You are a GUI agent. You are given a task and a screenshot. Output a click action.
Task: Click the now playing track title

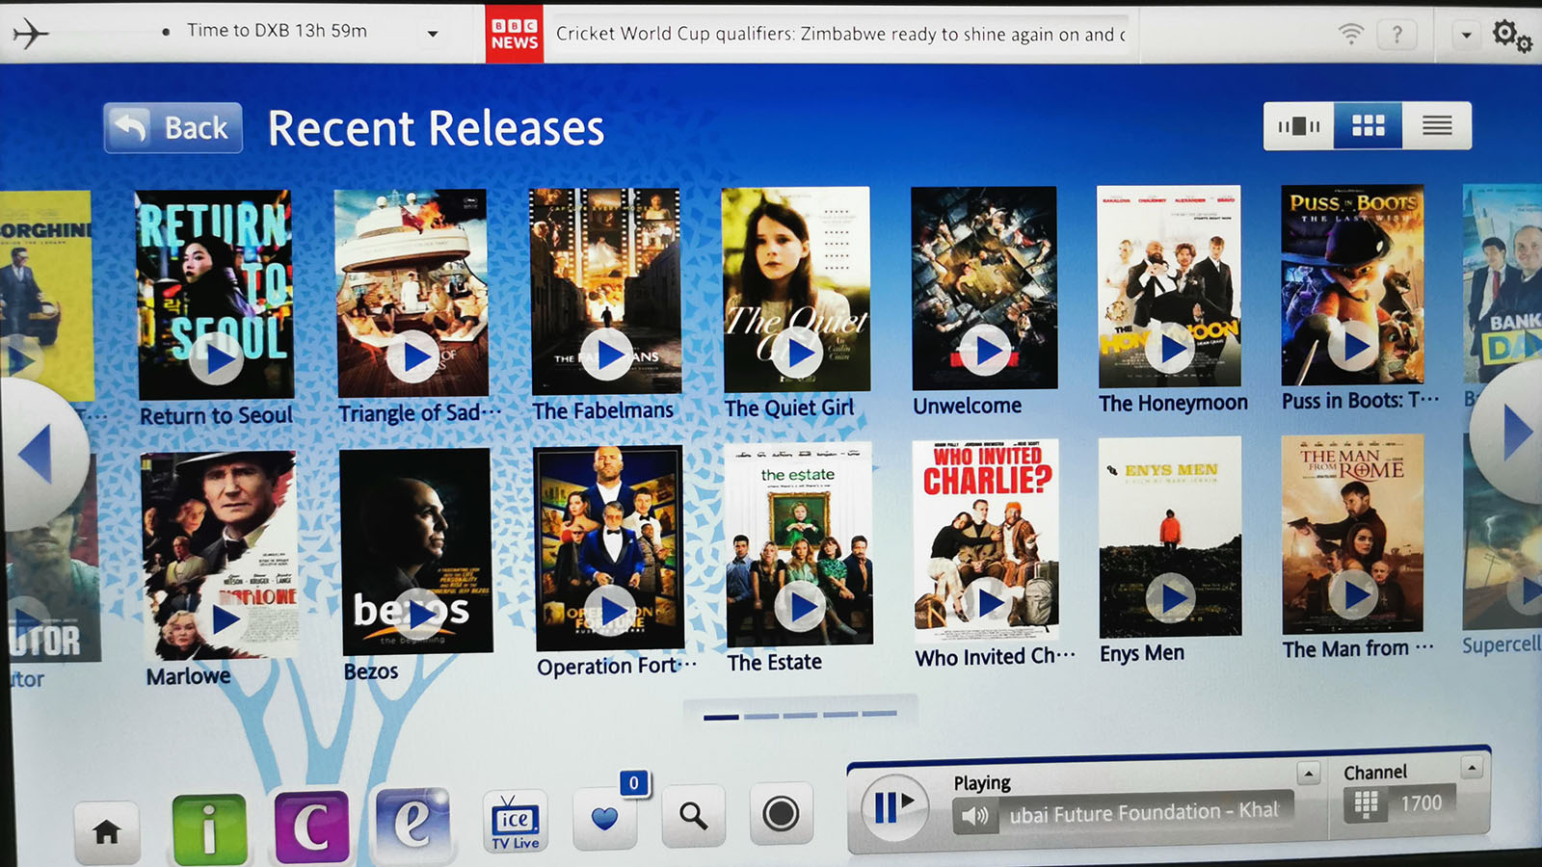tap(1144, 813)
